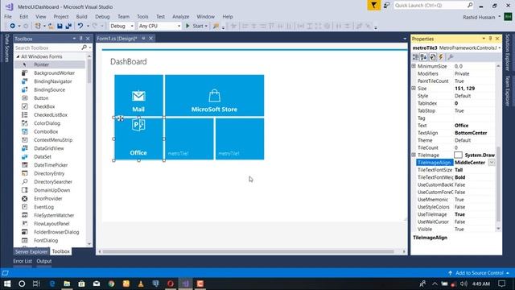Open the Analyze menu
This screenshot has width=515, height=290.
point(180,16)
